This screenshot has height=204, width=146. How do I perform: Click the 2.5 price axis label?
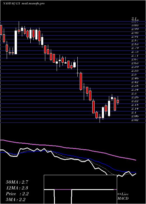click(134, 74)
